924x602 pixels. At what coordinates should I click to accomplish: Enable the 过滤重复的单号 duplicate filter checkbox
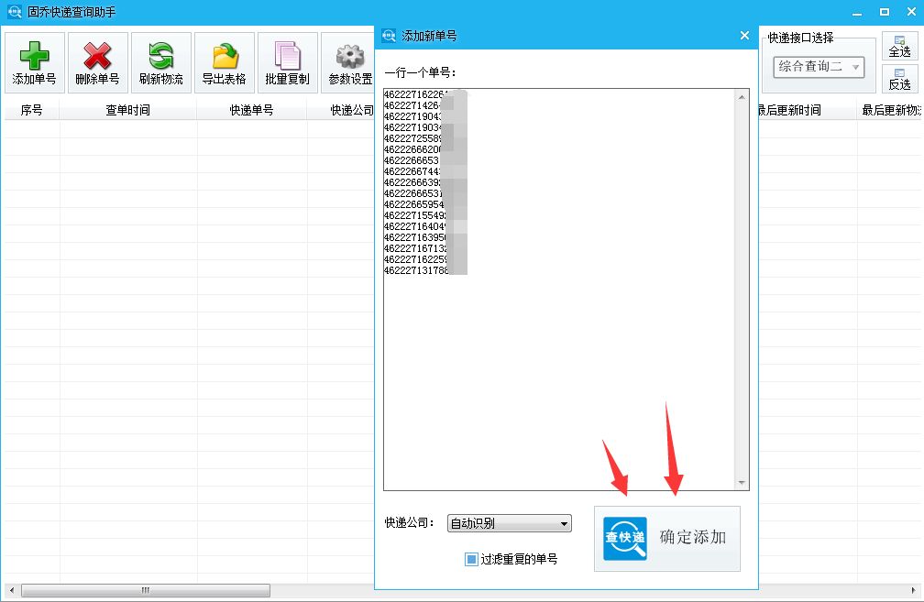[470, 560]
